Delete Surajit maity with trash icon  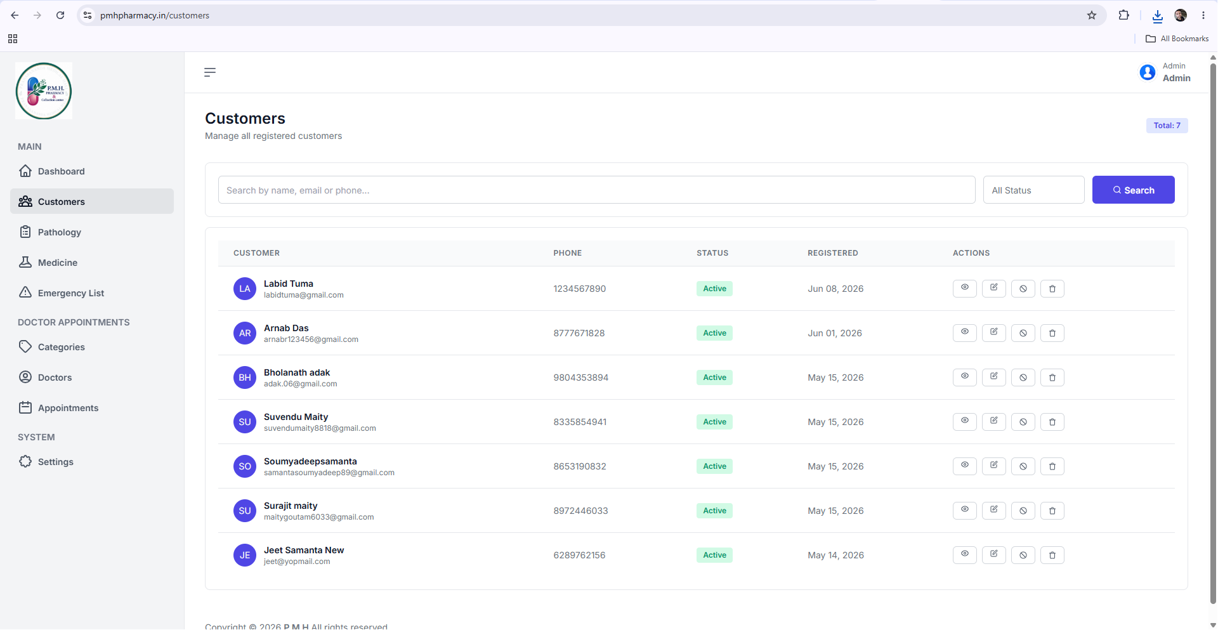tap(1052, 511)
